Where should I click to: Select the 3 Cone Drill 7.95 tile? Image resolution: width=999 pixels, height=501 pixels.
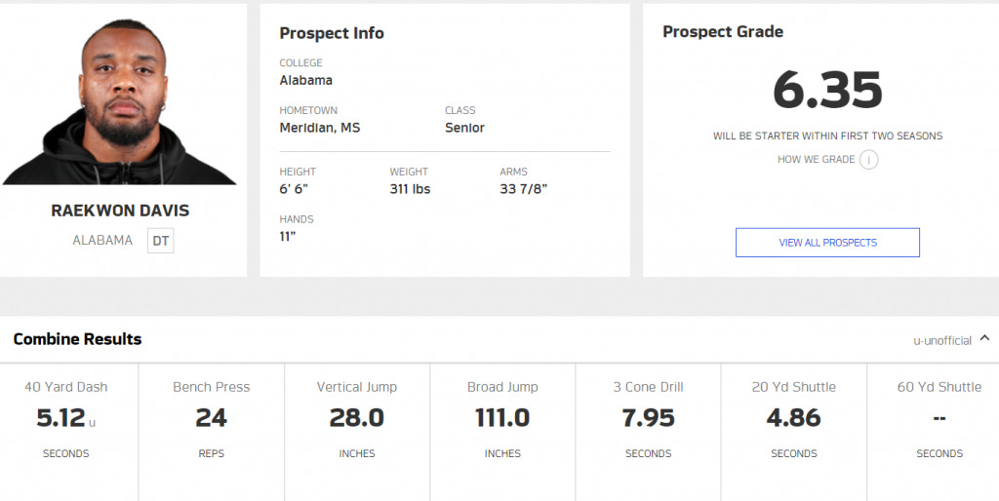click(x=649, y=432)
